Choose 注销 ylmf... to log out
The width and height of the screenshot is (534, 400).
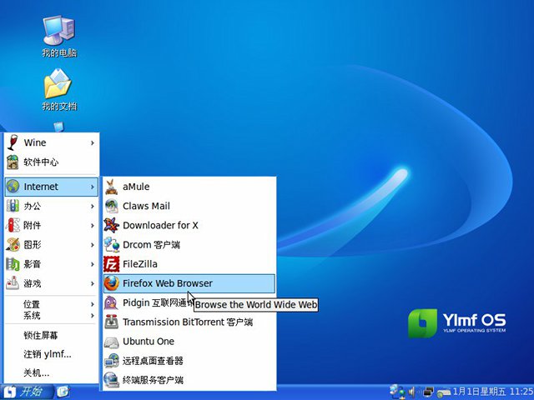(x=52, y=354)
